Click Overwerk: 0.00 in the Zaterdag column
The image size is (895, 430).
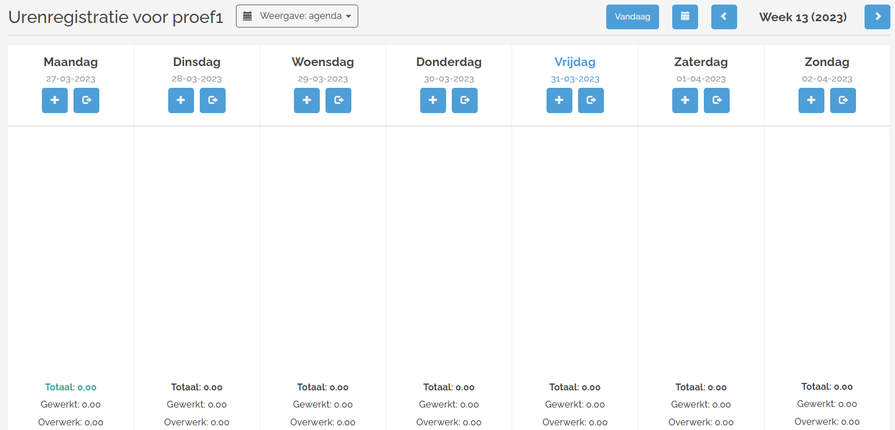tap(701, 423)
